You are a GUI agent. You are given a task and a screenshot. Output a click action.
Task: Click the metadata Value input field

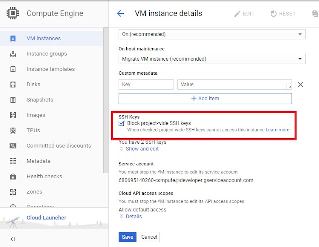point(235,84)
